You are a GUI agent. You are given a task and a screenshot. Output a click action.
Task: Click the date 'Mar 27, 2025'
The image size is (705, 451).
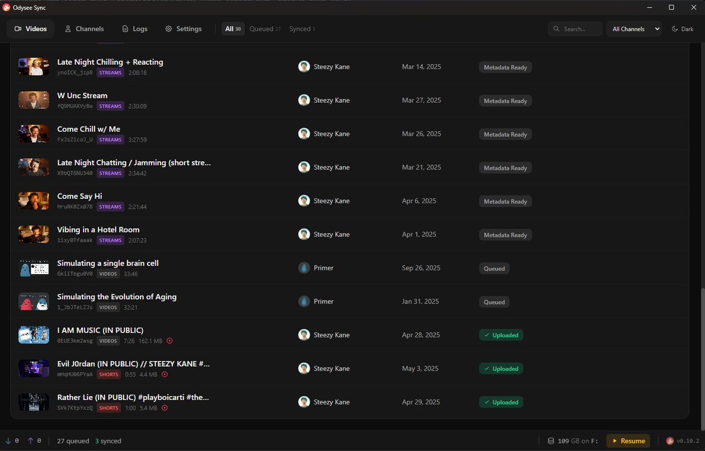coord(421,100)
